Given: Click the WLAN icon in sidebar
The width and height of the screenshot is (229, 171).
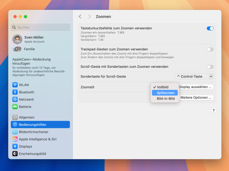Looking at the screenshot, I should click(15, 85).
